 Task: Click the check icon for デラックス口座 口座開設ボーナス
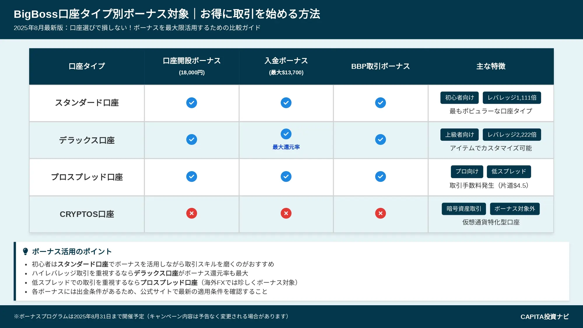click(192, 139)
